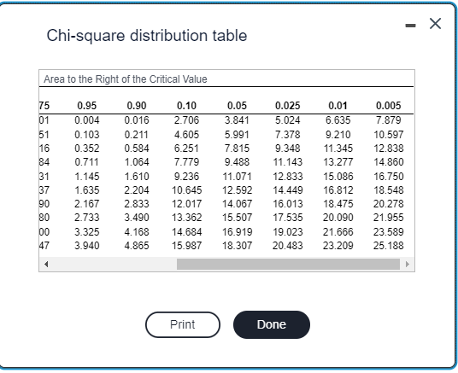Select the value 18.307
The width and height of the screenshot is (458, 373).
point(237,246)
